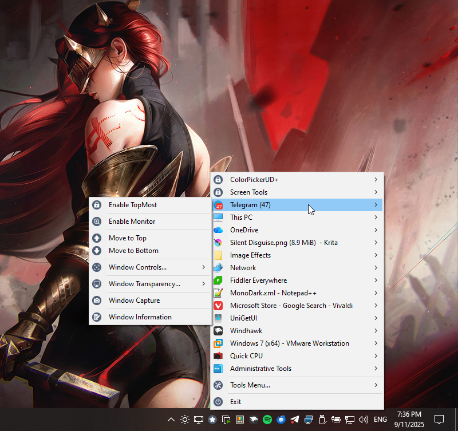Click the Fiddler Everywhere green icon

tap(218, 280)
